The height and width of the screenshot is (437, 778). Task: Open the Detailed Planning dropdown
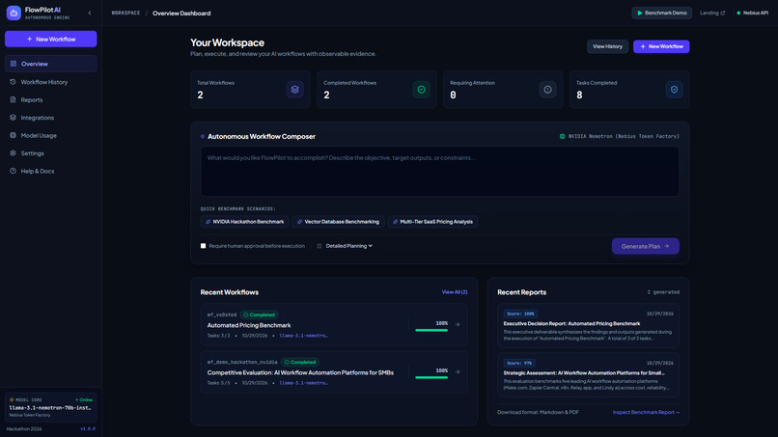[x=348, y=246]
